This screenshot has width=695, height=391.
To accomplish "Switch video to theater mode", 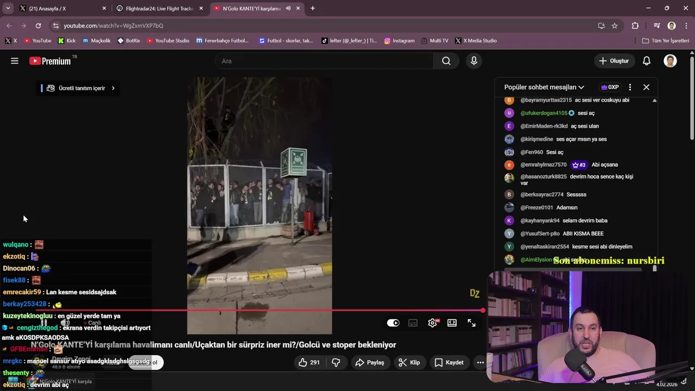I will 452,323.
